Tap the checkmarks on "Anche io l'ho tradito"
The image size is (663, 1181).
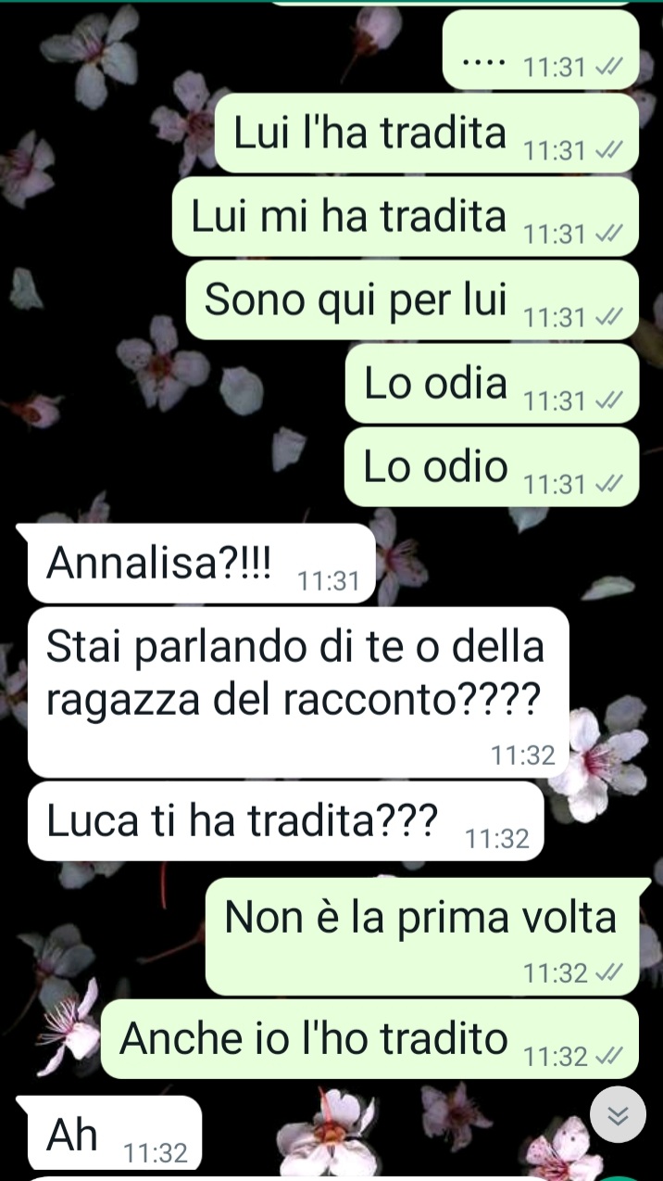point(610,1056)
